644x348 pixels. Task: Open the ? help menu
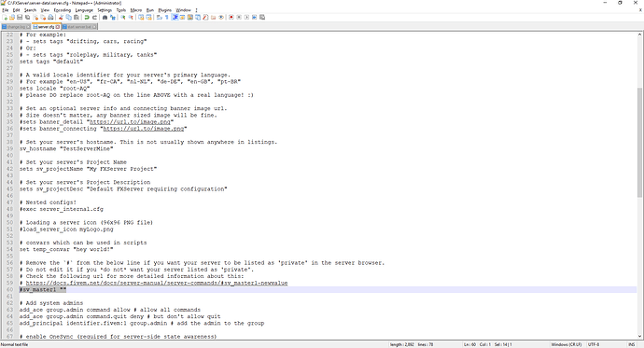pyautogui.click(x=196, y=10)
